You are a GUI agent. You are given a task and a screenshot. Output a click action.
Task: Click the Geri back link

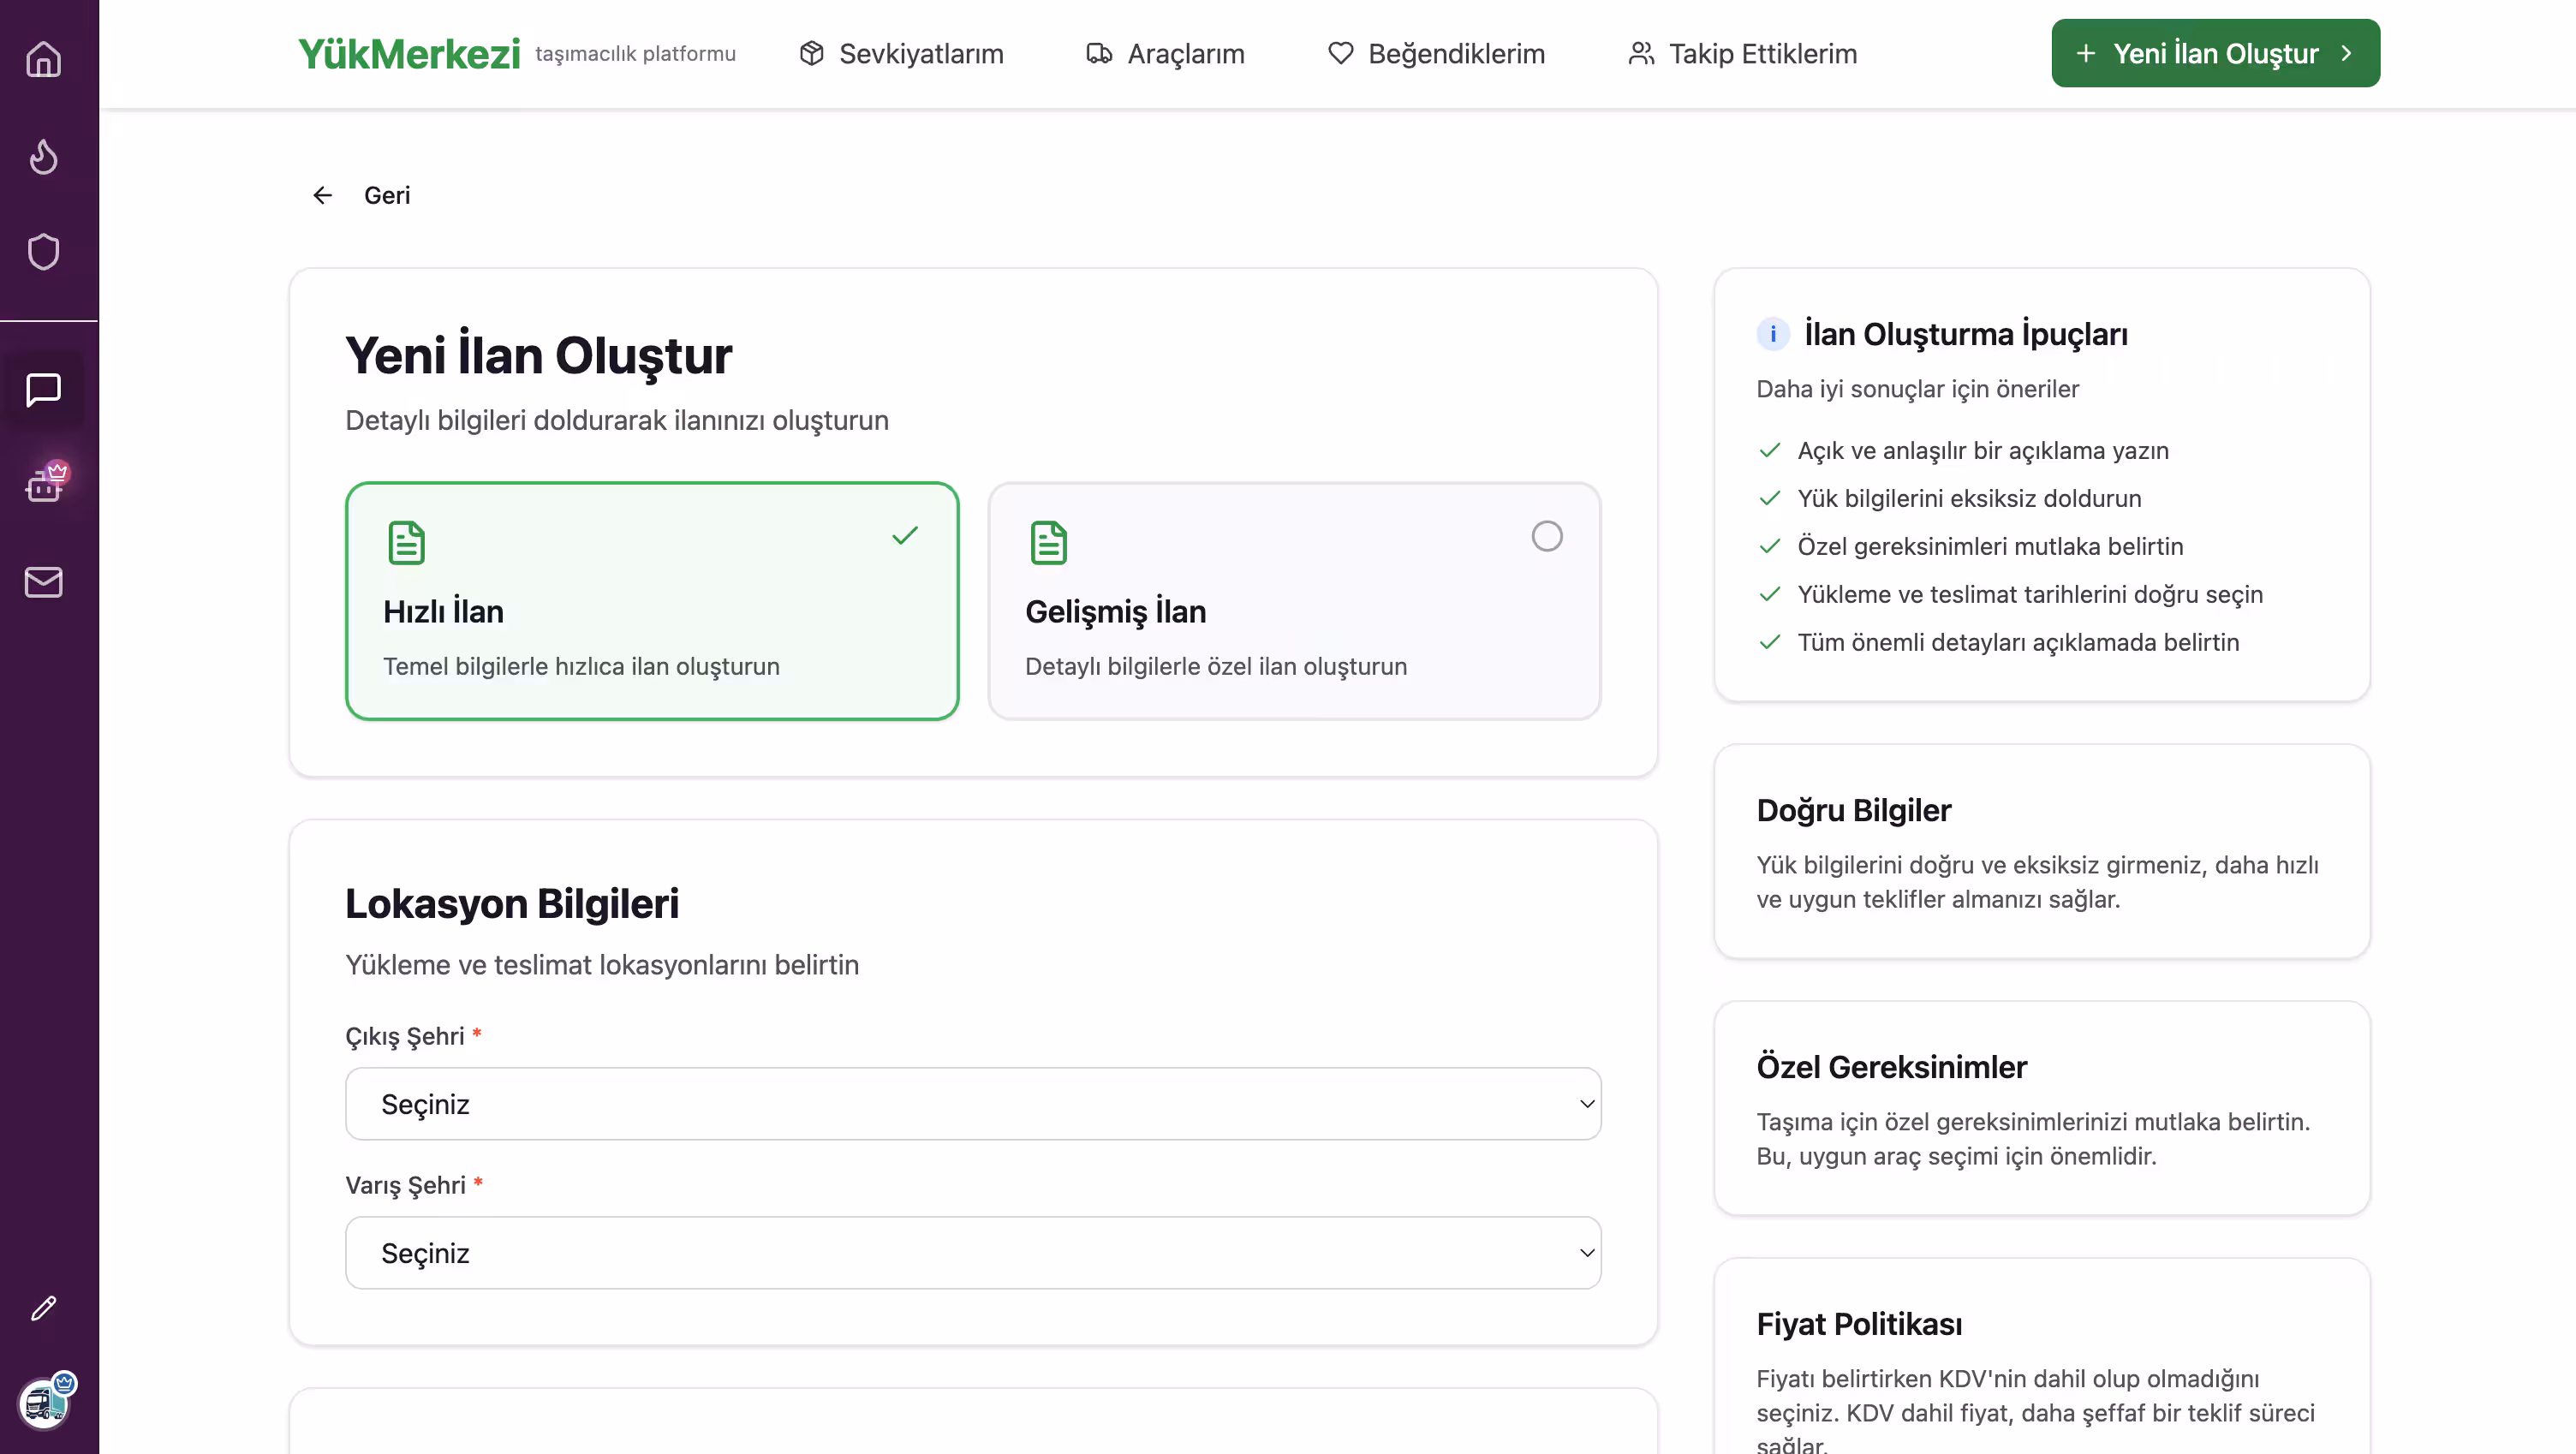[x=362, y=196]
